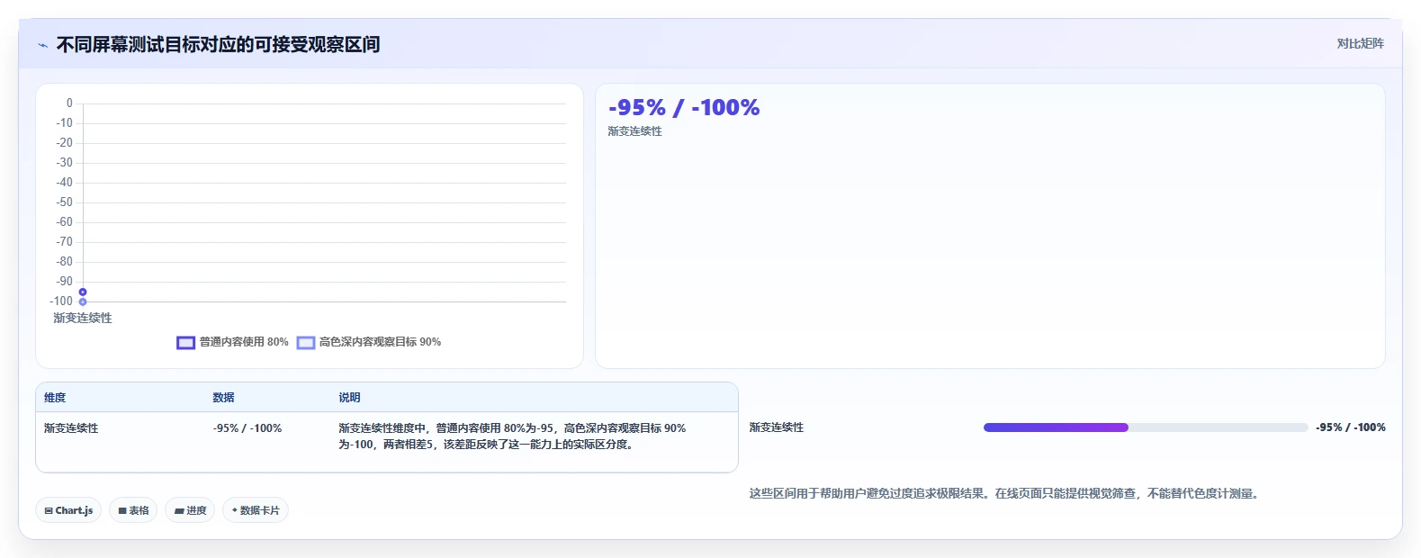This screenshot has height=558, width=1421.
Task: Click the x-axis label 渐变连续性 under chart
Action: (x=83, y=318)
